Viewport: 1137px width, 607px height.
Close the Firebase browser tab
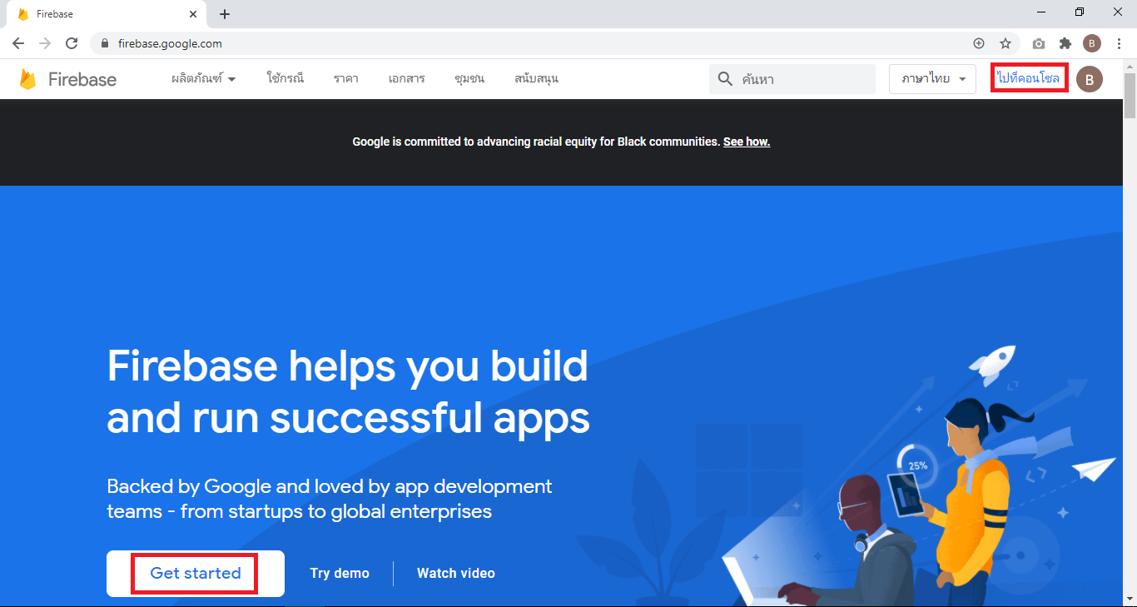pyautogui.click(x=193, y=14)
